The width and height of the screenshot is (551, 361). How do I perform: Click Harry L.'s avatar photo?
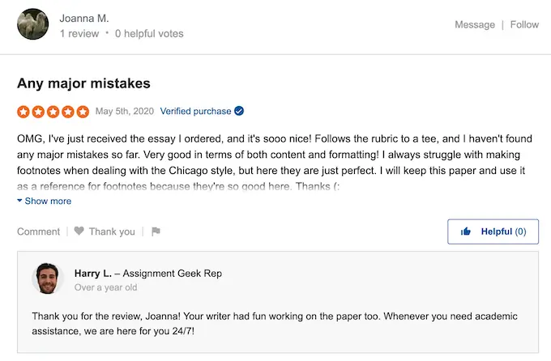click(x=48, y=278)
